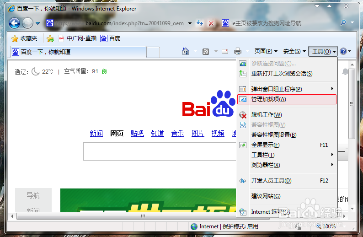Click the browser Back arrow button

click(x=14, y=23)
